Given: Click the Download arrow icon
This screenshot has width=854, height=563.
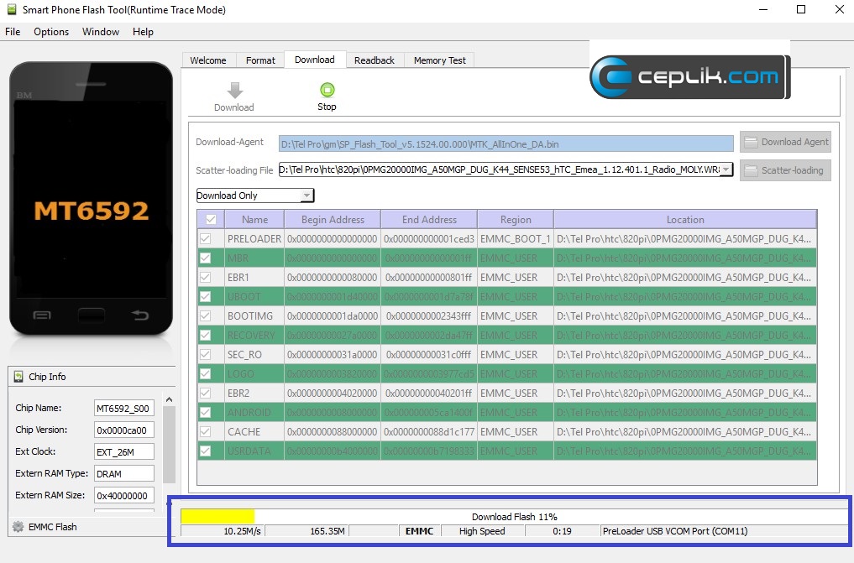Looking at the screenshot, I should tap(235, 91).
